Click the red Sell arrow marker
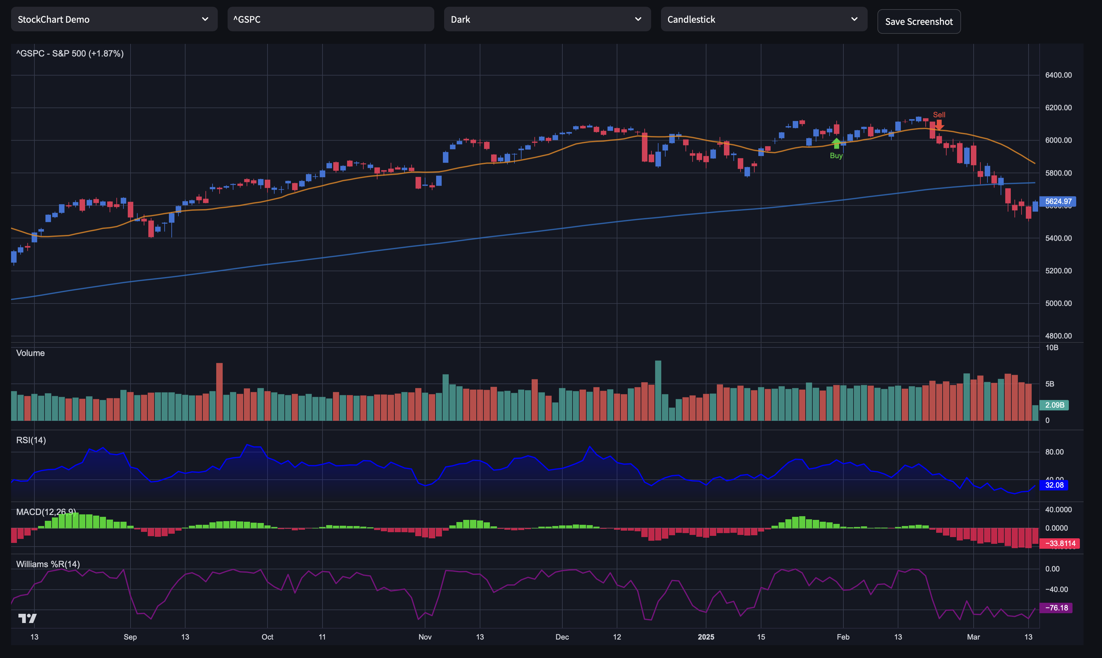This screenshot has width=1102, height=658. [x=939, y=125]
